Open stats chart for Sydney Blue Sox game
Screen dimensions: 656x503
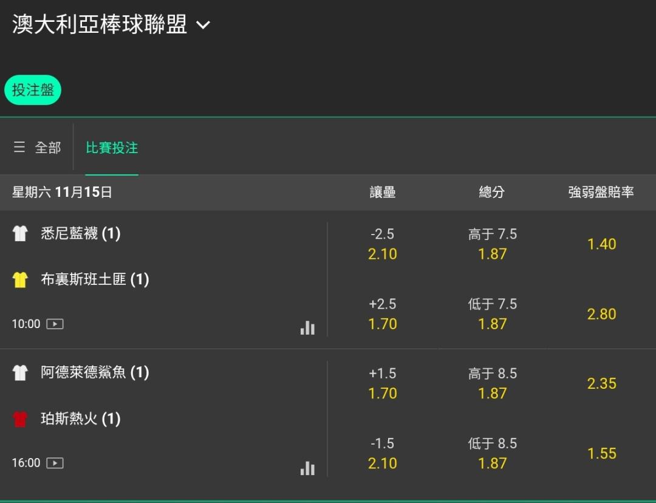307,328
